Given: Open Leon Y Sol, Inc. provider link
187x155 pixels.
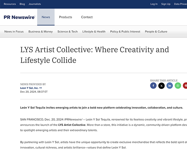Looking at the screenshot, I should click(x=31, y=88).
